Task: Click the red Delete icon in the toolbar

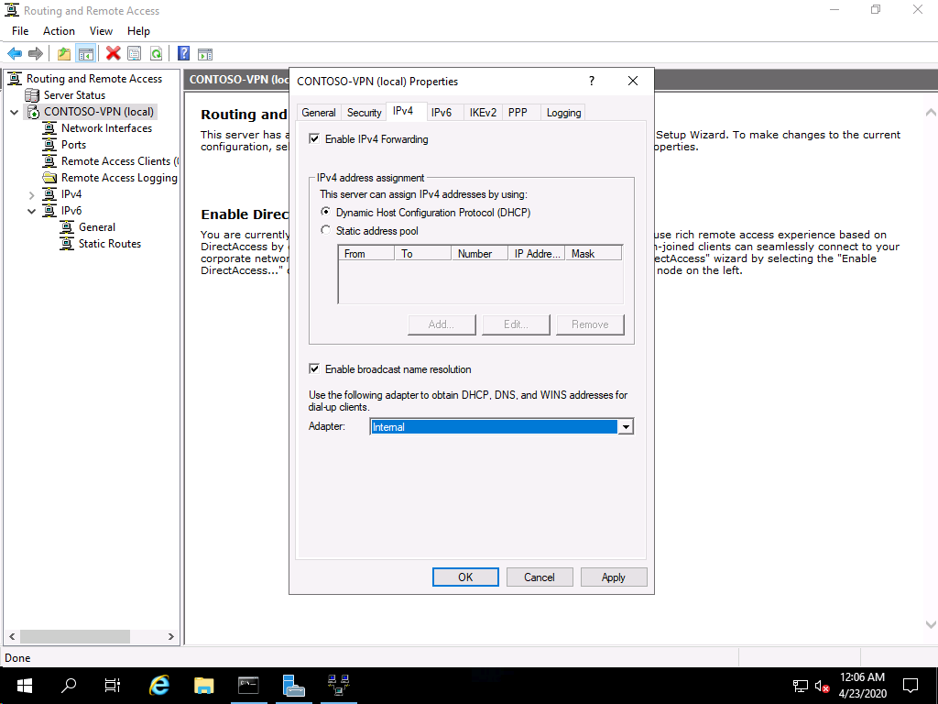Action: tap(113, 54)
